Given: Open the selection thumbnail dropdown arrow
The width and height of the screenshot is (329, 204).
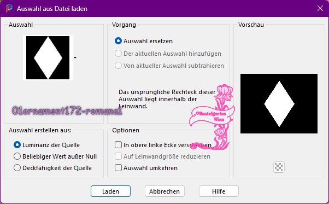Looking at the screenshot, I should click(x=75, y=57).
